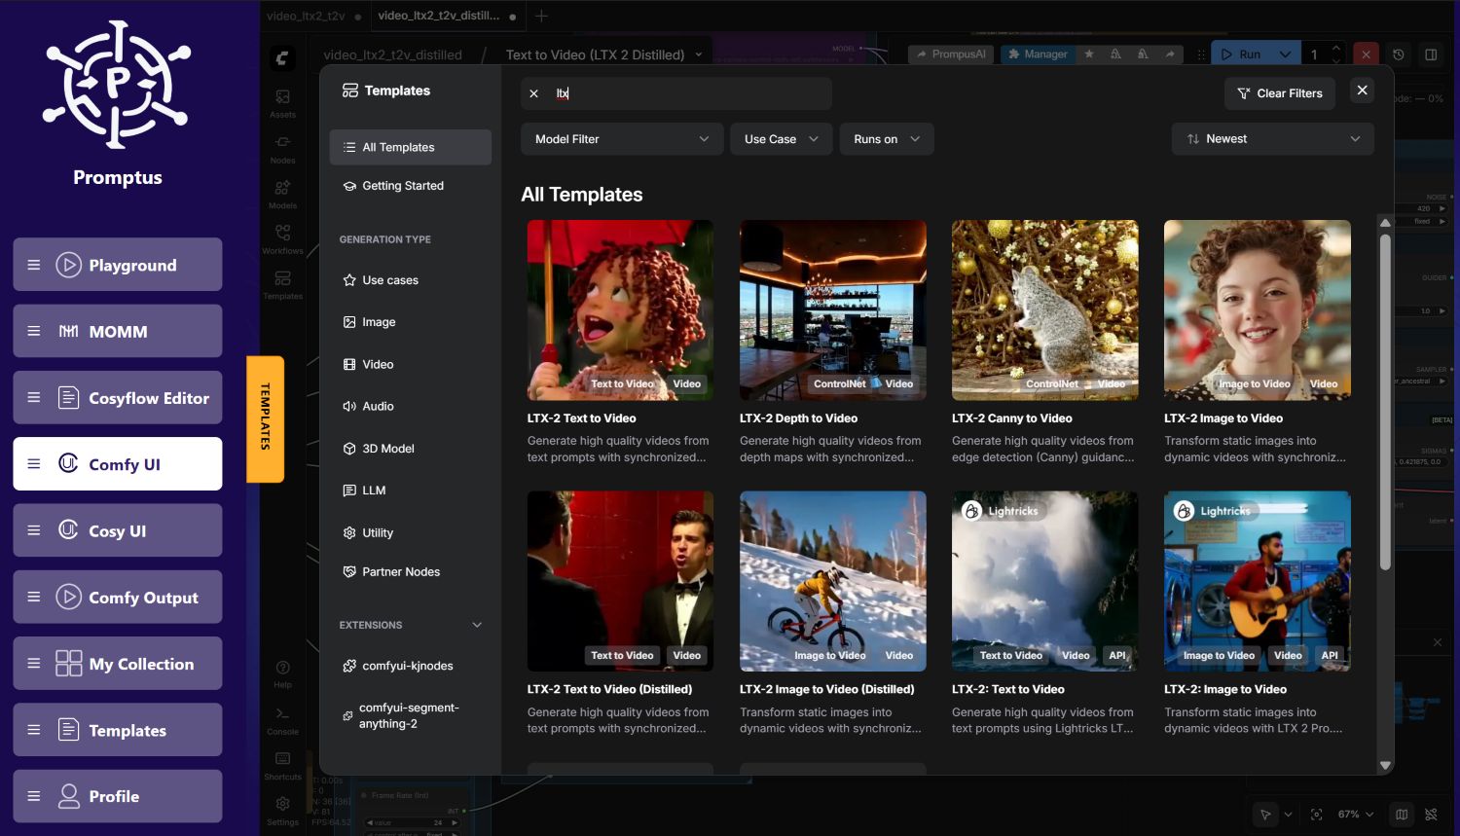Click the Clear Filters button

click(1279, 93)
